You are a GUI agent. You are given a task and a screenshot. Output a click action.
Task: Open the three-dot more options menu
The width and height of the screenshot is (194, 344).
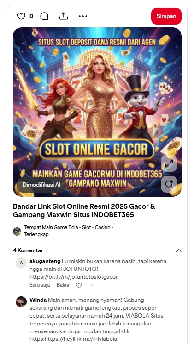83,16
